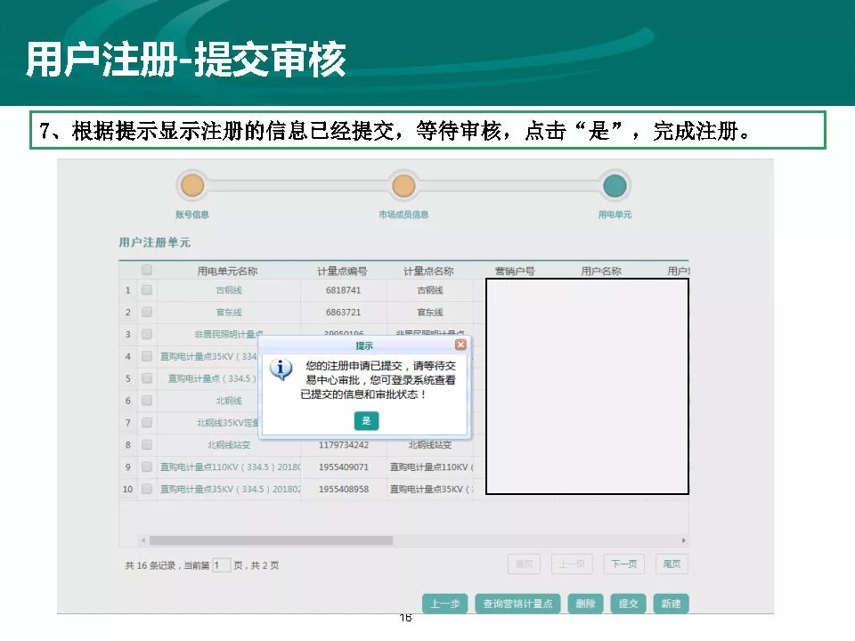Go back with the 上一步 button

point(444,604)
